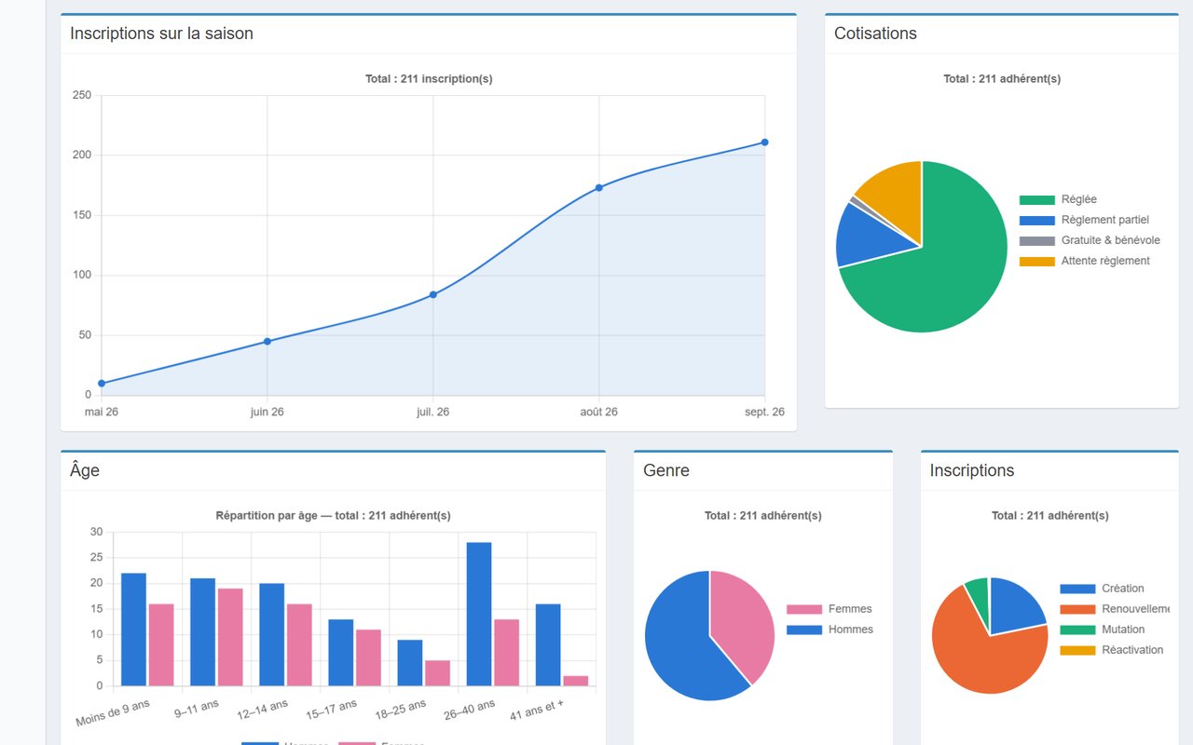Toggle the Réglée legend entry in Cotisations
This screenshot has height=745, width=1193.
click(x=1058, y=199)
